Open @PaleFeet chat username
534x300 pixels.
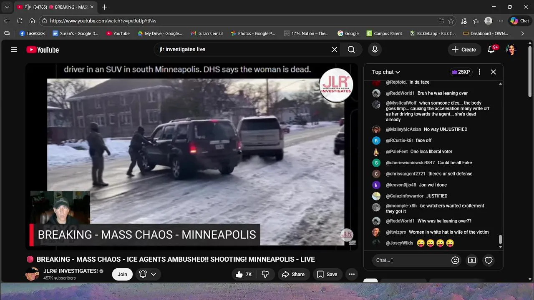397,152
